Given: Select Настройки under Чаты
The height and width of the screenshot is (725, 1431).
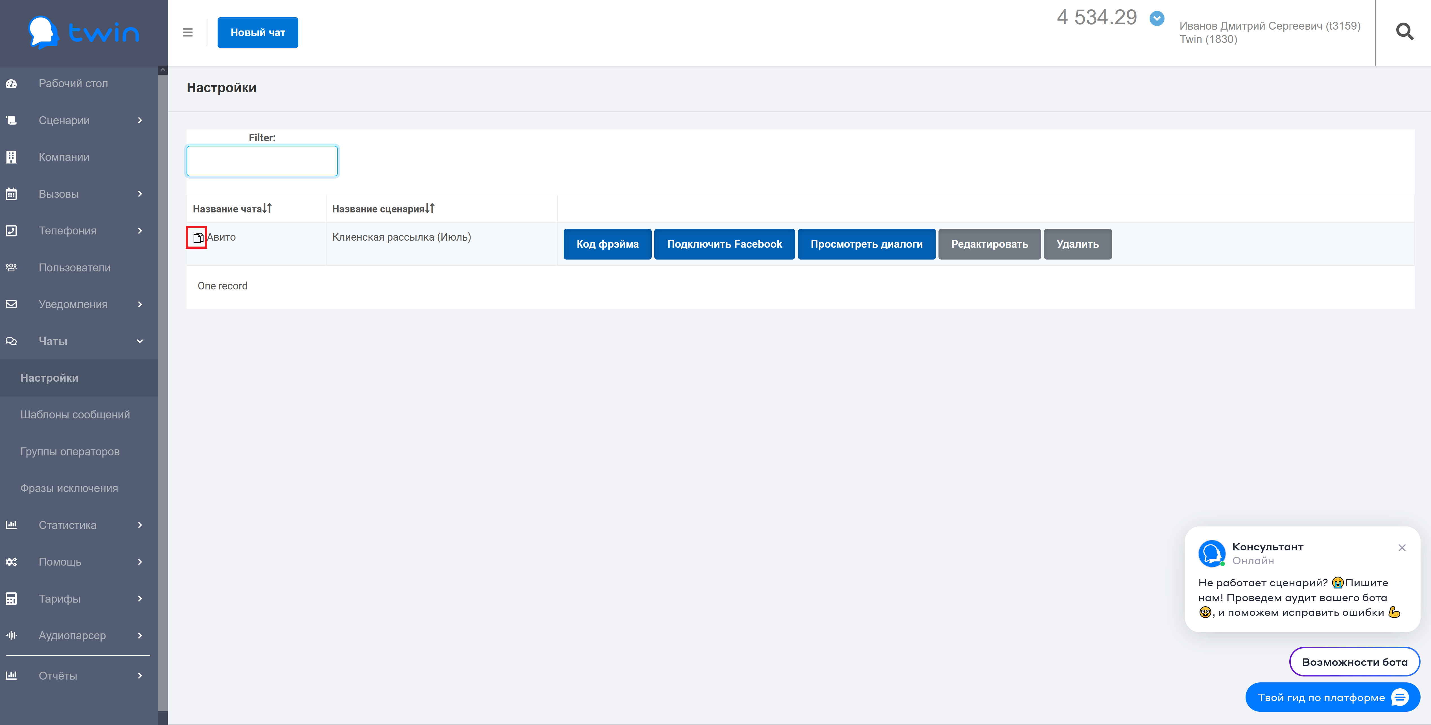Looking at the screenshot, I should click(79, 378).
